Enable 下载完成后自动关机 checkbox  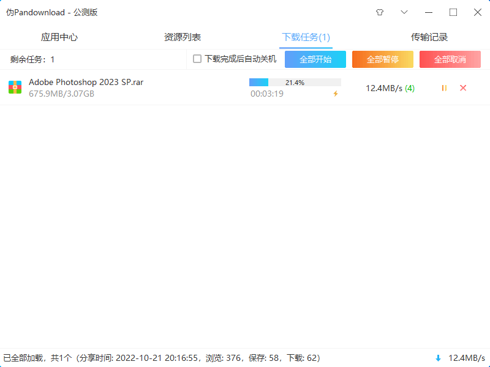tap(197, 59)
